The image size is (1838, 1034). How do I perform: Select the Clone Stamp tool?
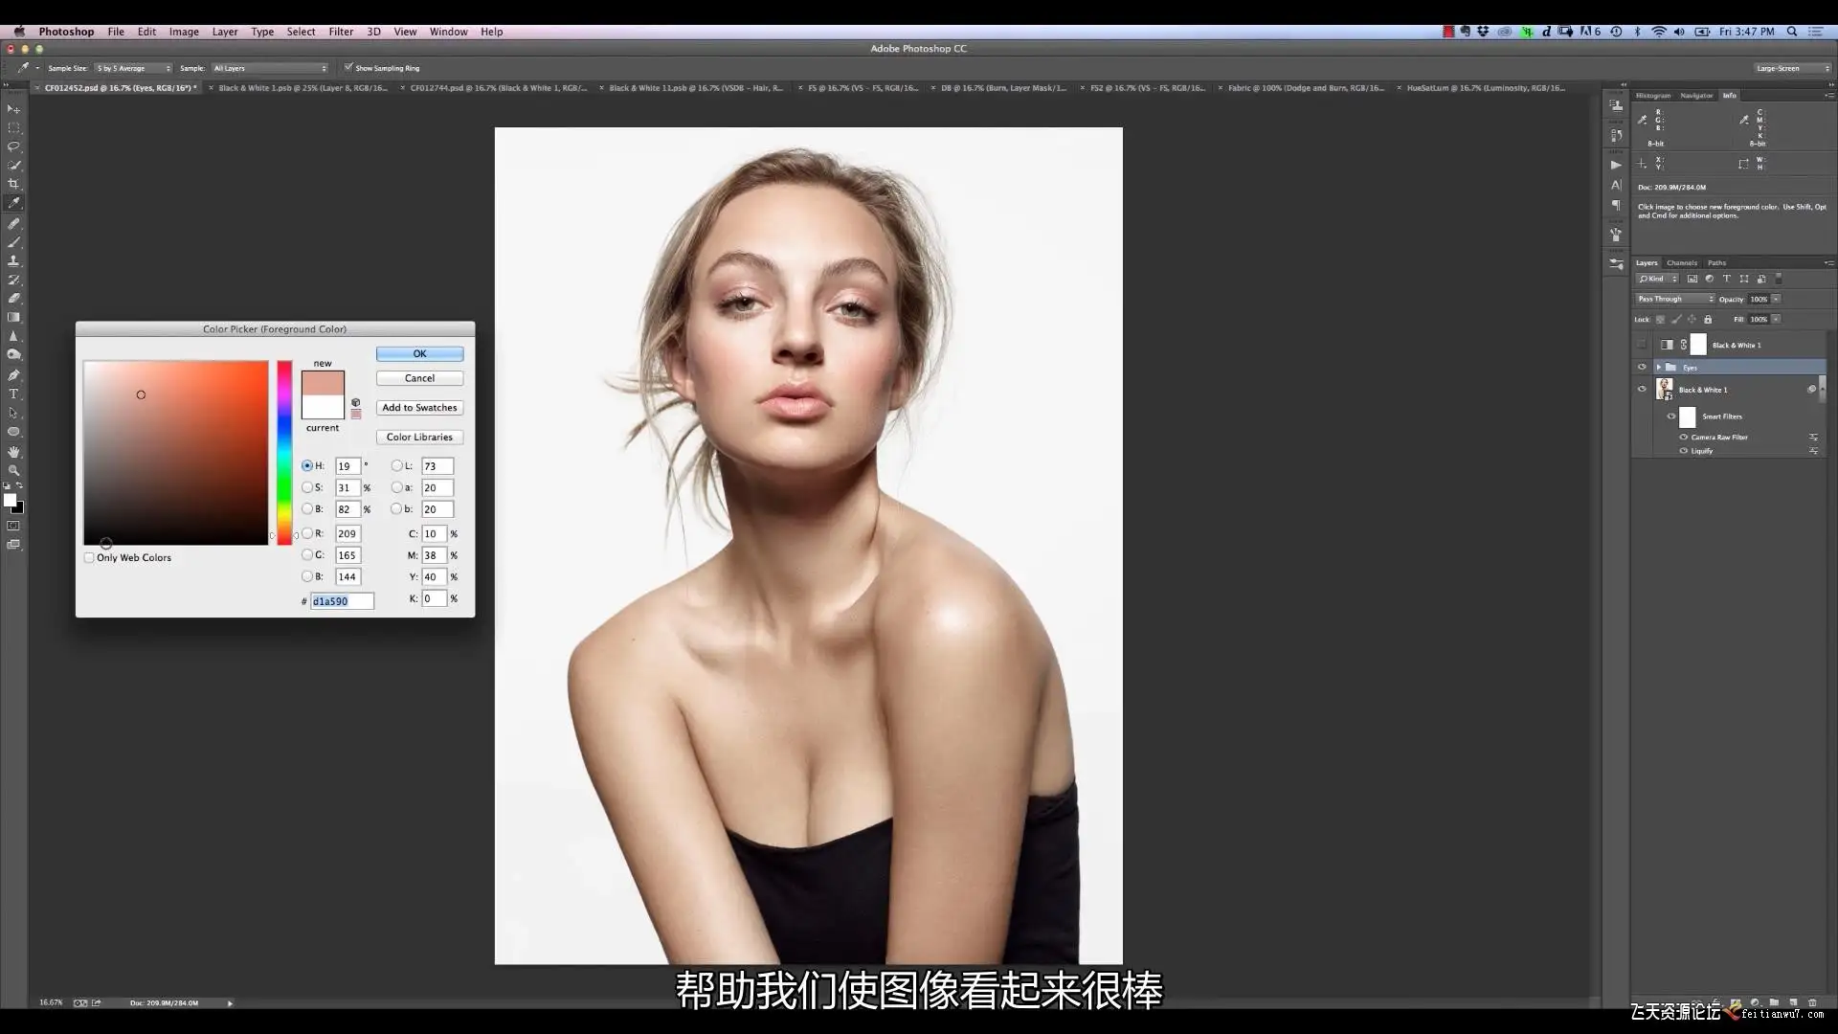(x=13, y=260)
